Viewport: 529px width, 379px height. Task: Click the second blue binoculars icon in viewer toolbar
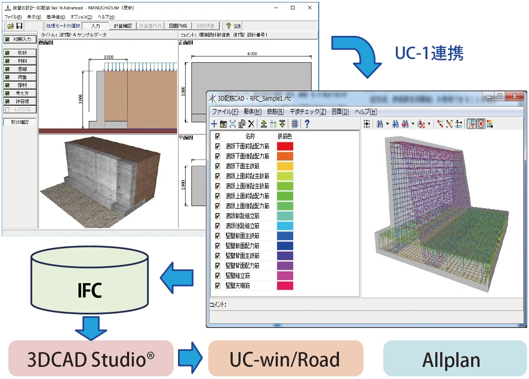point(395,124)
